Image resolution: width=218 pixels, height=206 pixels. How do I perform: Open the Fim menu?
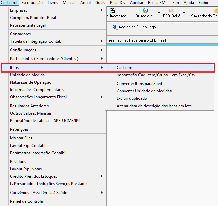176,3
